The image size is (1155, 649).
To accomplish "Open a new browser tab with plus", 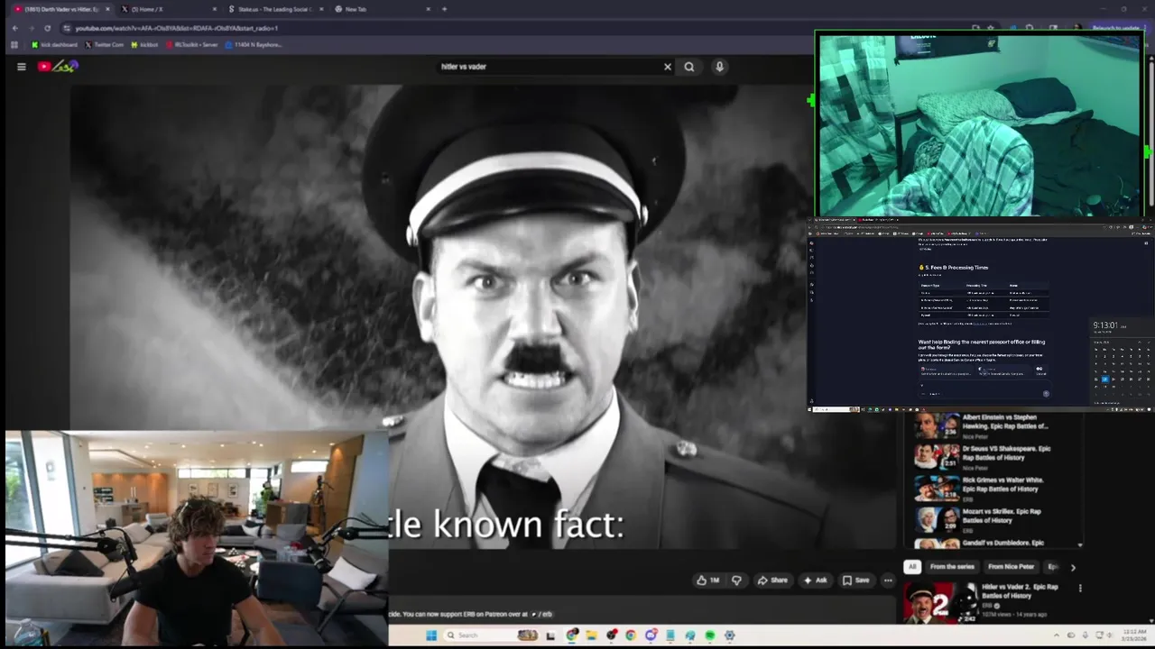I will point(444,9).
